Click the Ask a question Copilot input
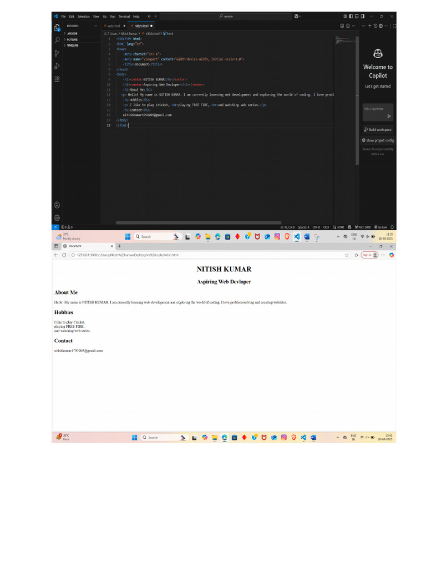 point(378,112)
